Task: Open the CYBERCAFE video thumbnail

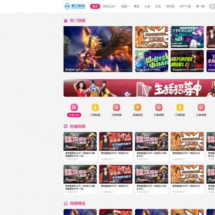Action: pos(187,37)
